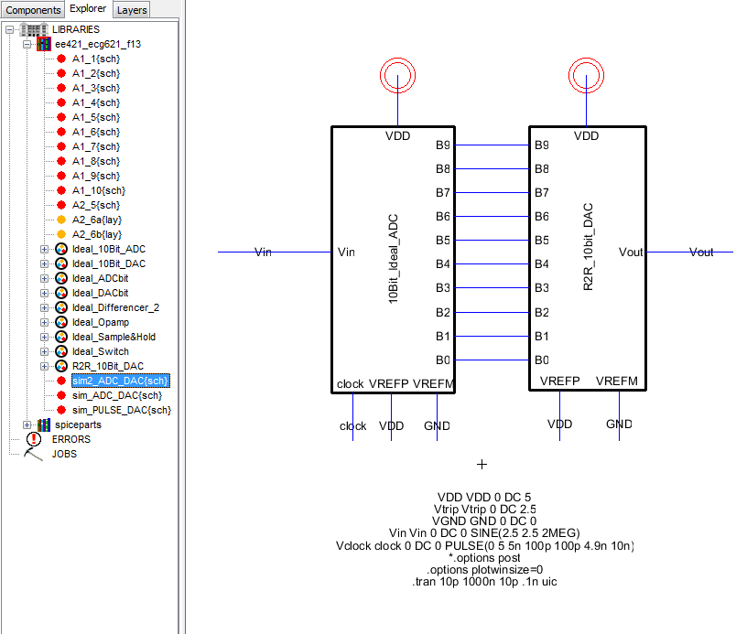Screen dimensions: 736x634
Task: Click the ee421_ecg621_f13 library books icon
Action: pyautogui.click(x=44, y=44)
